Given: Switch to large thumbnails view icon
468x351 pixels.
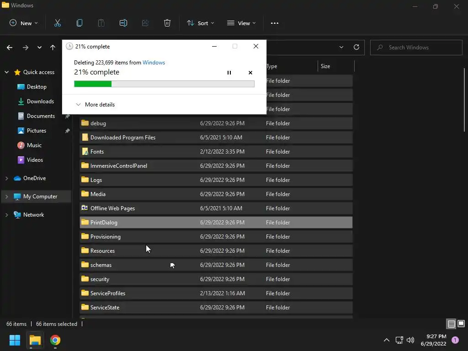Looking at the screenshot, I should point(461,324).
